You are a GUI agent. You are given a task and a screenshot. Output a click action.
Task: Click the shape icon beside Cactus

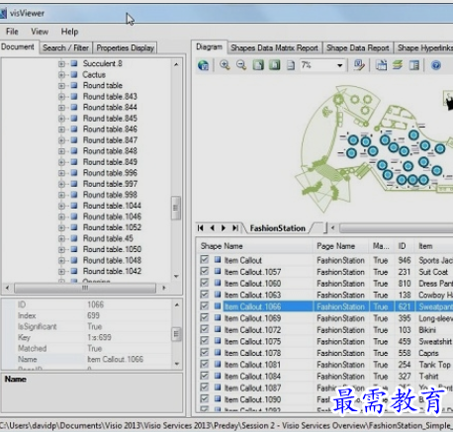point(74,74)
